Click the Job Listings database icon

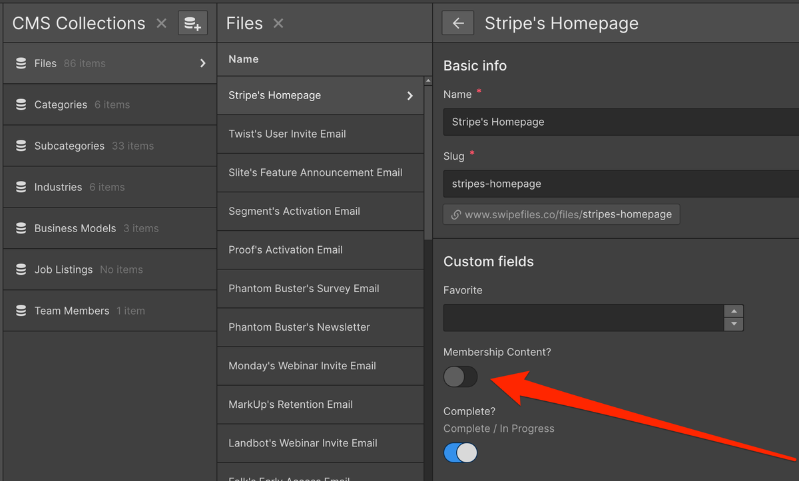(x=21, y=270)
